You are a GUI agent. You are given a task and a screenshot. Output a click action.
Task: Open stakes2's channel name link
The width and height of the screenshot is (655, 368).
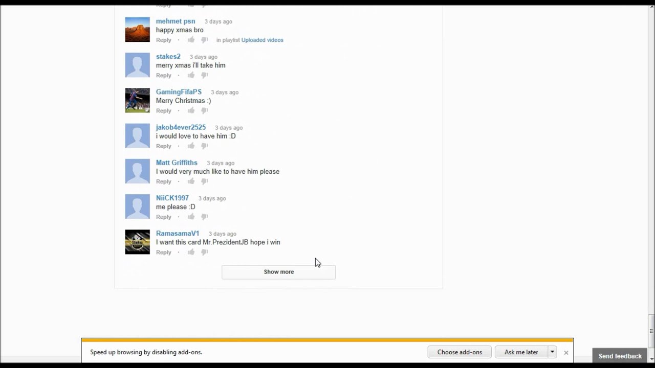point(168,56)
